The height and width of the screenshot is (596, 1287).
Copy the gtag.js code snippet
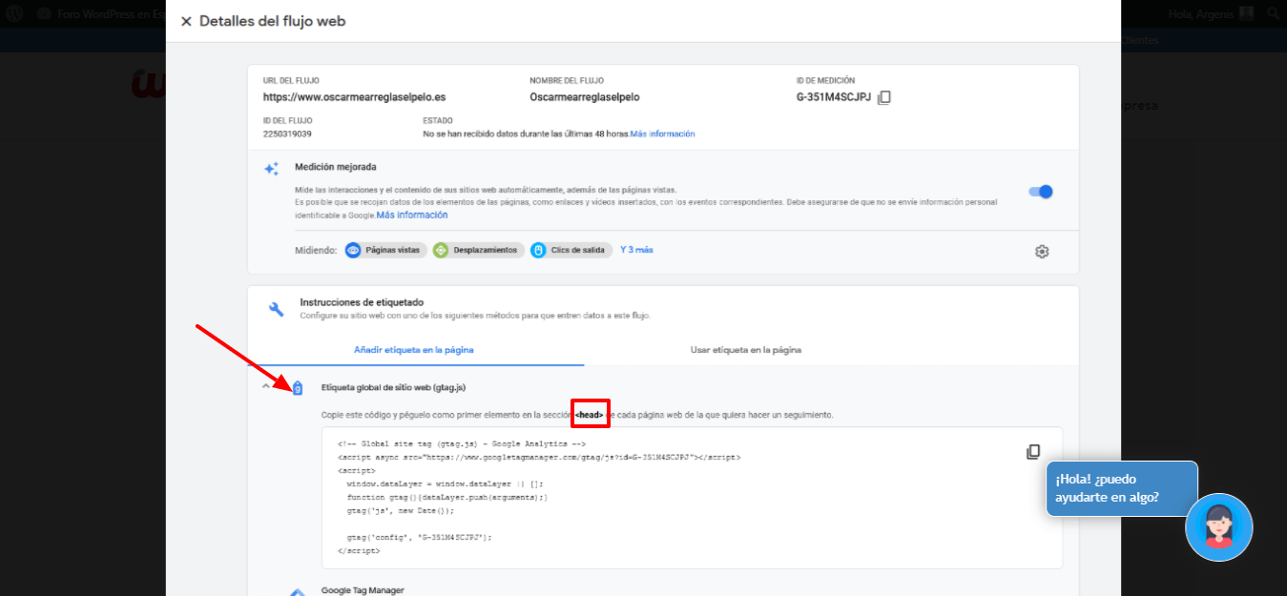click(x=1033, y=452)
